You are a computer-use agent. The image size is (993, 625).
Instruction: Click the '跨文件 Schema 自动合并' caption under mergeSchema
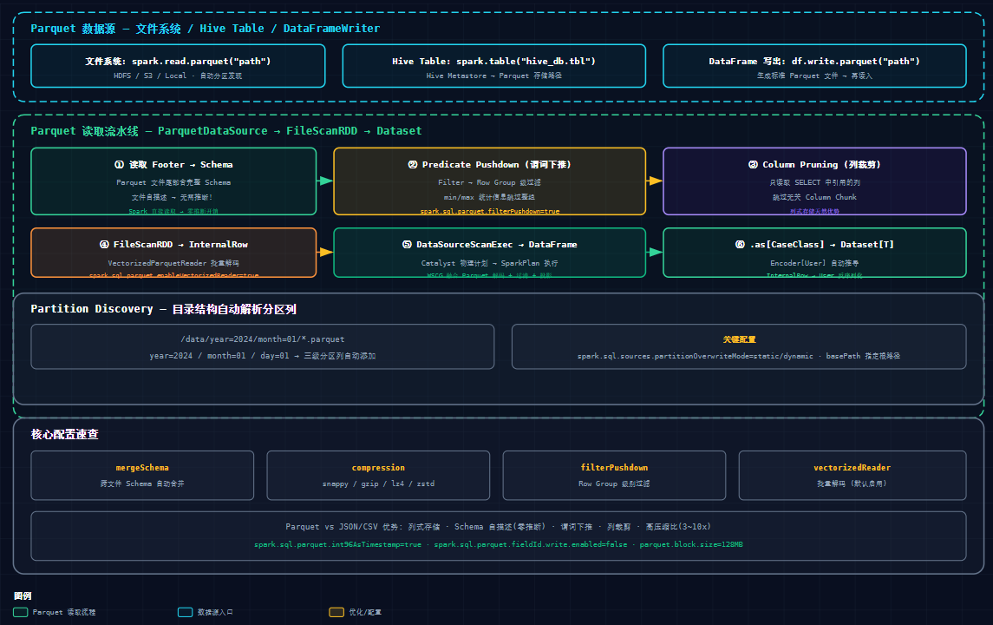[142, 484]
